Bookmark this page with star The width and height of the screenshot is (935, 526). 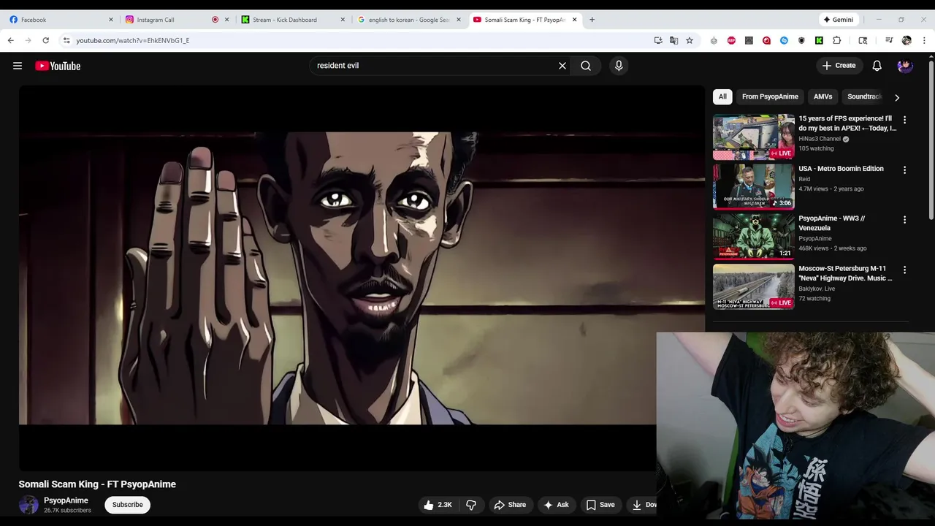690,40
